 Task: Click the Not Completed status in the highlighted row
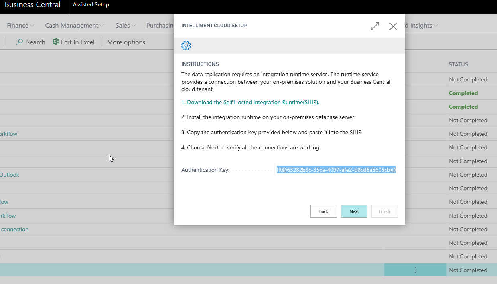[x=468, y=270]
